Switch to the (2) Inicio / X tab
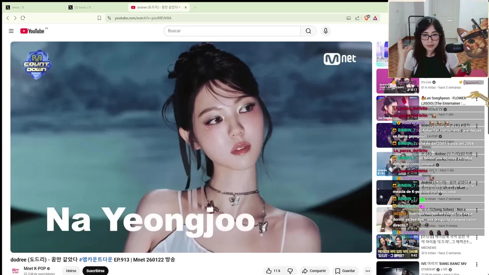The width and height of the screenshot is (489, 275). click(96, 7)
